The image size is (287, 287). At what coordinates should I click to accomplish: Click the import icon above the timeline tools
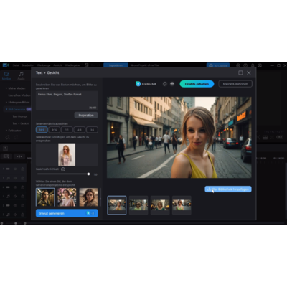5,148
